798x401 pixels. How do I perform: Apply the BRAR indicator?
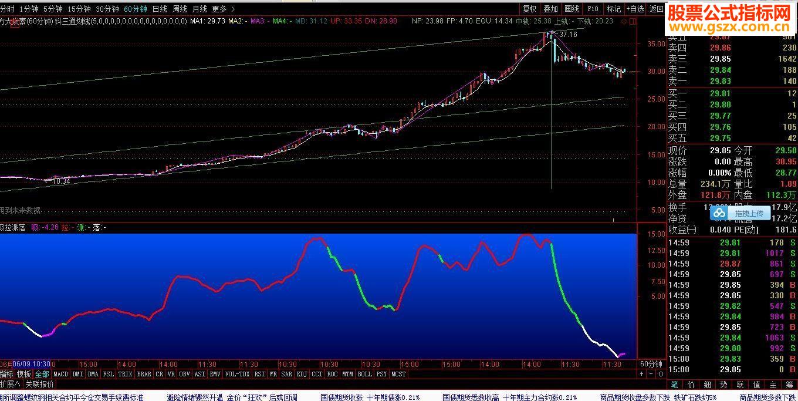[144, 374]
